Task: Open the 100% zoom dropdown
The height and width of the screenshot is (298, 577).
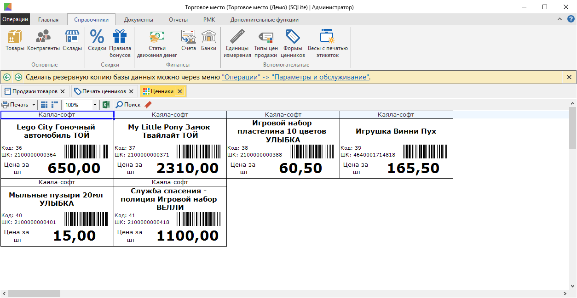Action: point(95,105)
